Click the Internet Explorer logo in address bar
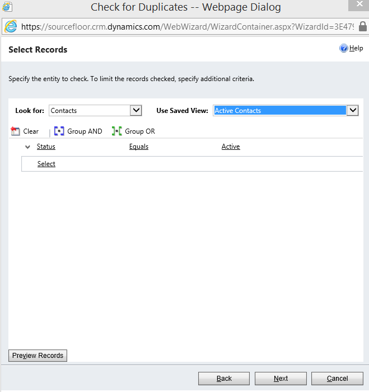Viewport: 369px width, 392px height. coord(11,26)
